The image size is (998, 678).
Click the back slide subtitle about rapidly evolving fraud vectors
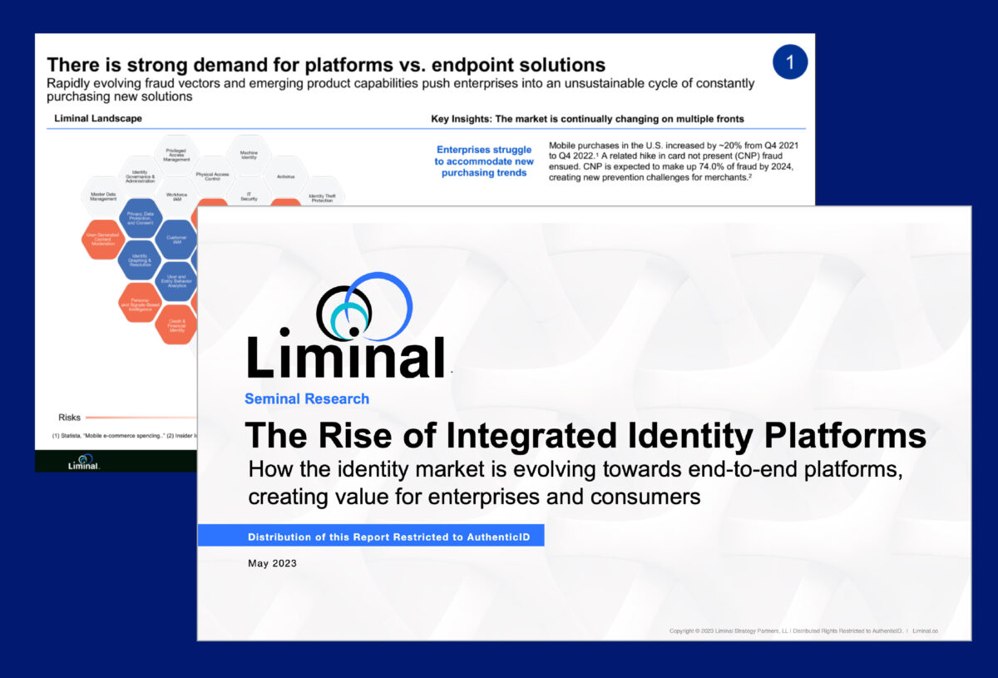tap(401, 90)
